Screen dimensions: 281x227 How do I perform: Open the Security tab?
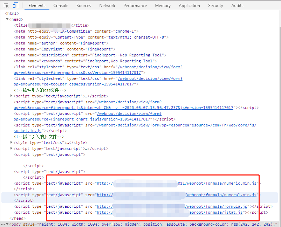tap(215, 6)
